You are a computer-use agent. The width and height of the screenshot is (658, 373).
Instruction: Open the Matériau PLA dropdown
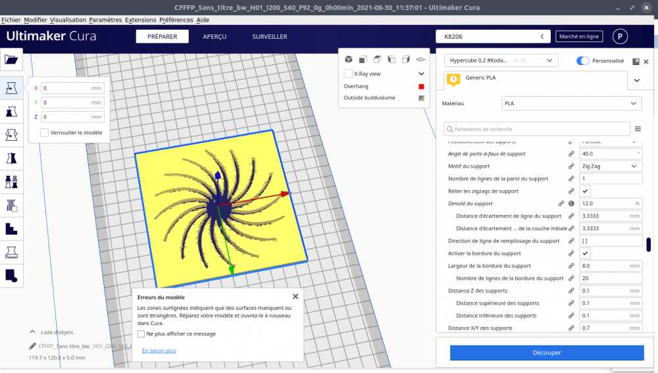[x=572, y=104]
